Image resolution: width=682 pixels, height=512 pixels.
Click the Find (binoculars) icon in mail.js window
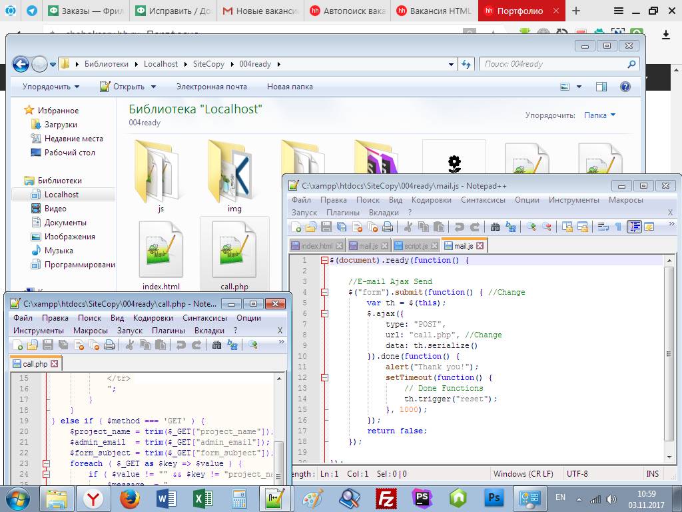click(496, 227)
